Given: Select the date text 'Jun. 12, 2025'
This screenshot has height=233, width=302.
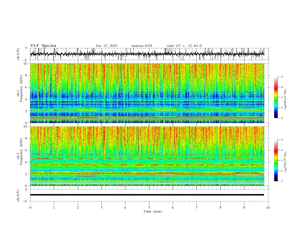Looking at the screenshot, I should pos(106,46).
